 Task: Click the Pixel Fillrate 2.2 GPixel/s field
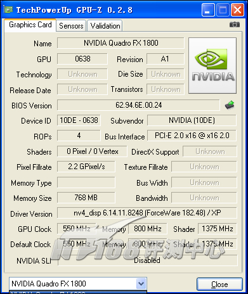tap(86, 167)
